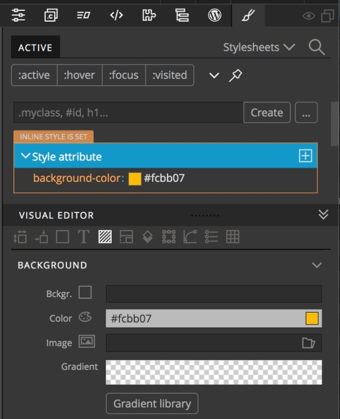Collapse the Background section chevron
Image resolution: width=340 pixels, height=419 pixels.
pos(317,265)
